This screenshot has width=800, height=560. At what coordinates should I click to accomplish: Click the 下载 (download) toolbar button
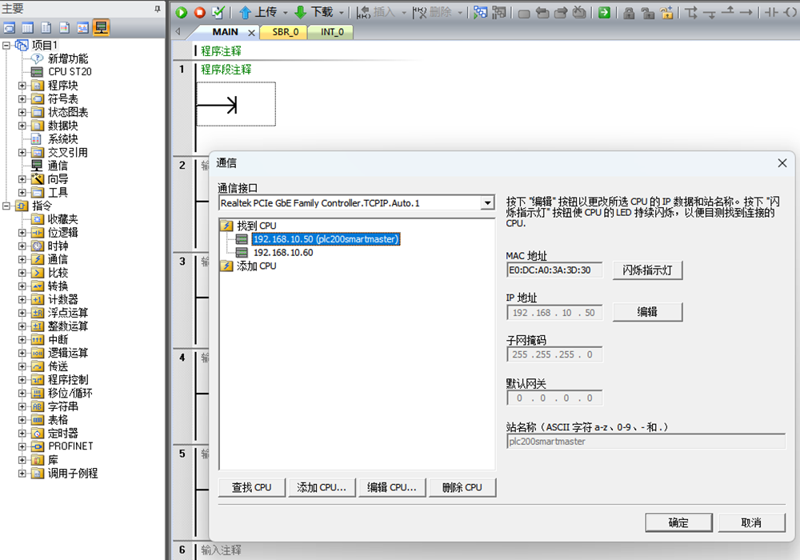pos(314,13)
